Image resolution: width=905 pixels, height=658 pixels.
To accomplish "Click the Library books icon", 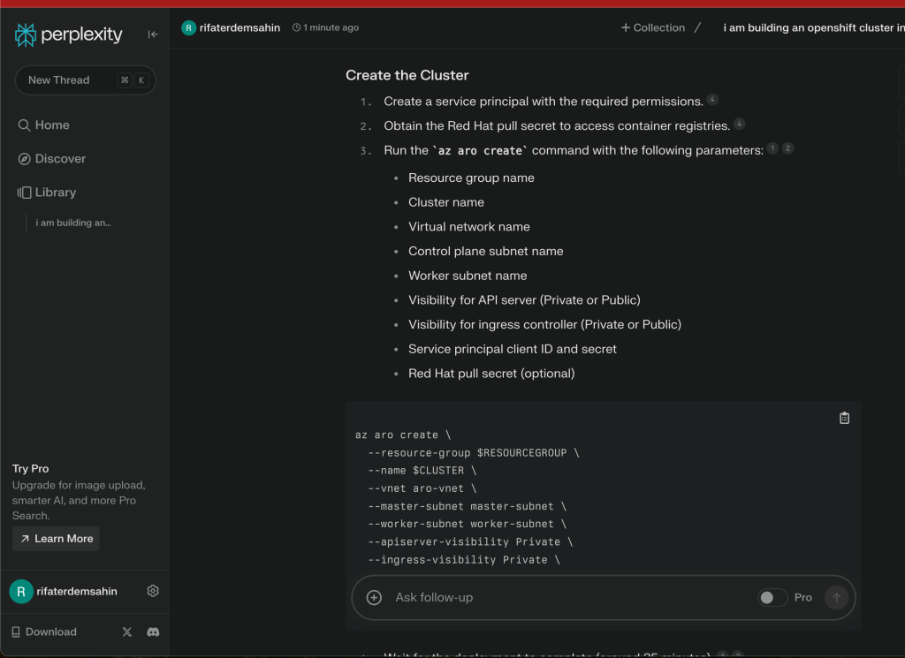I will (x=24, y=192).
